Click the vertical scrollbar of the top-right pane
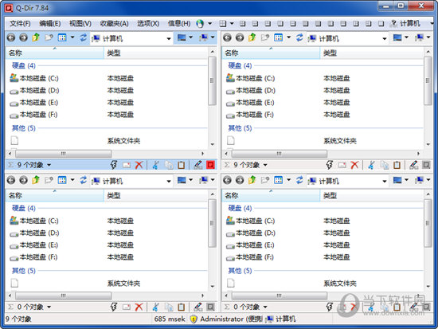Viewport: 438px width, 329px height. point(428,81)
